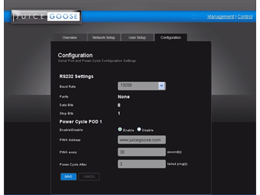
Task: Open the User Setup tab
Action: [x=137, y=38]
